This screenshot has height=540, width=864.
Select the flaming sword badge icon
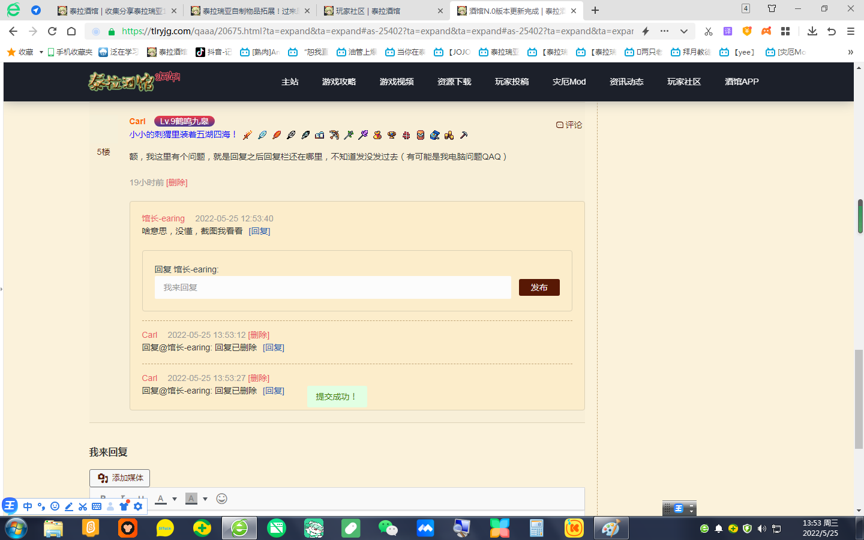pyautogui.click(x=247, y=135)
